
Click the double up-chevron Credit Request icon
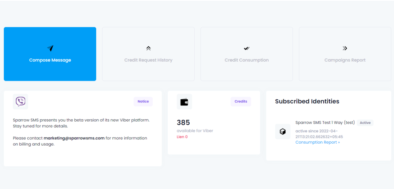[x=148, y=48]
